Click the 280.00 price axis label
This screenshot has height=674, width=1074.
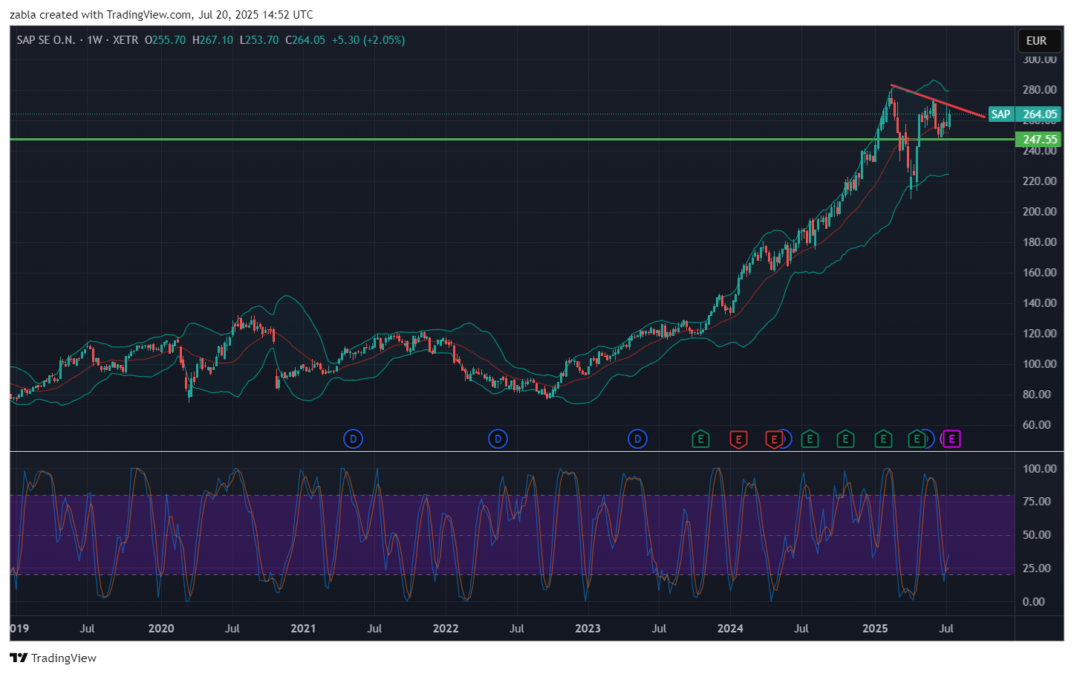pyautogui.click(x=1039, y=90)
